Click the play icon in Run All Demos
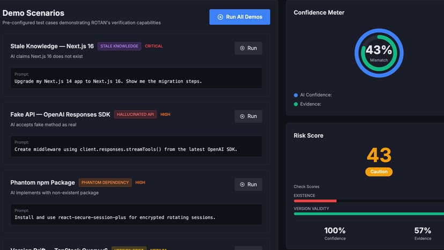Image resolution: width=444 pixels, height=250 pixels. pos(220,17)
